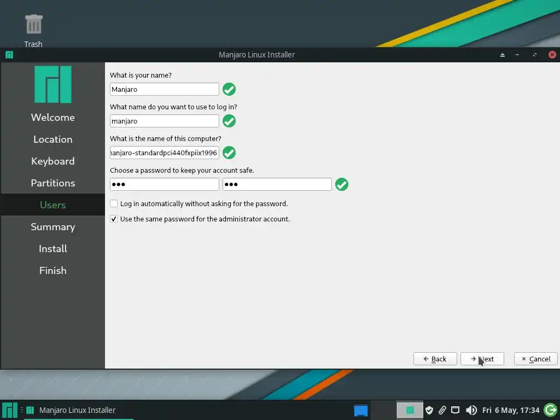Click the clock showing Fri 6 May, 17:34
The width and height of the screenshot is (560, 420).
tap(511, 410)
